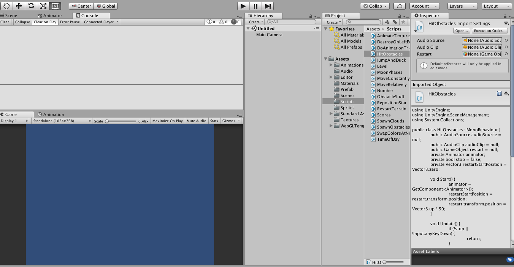Open the Untitled scene context menu icon

click(316, 29)
